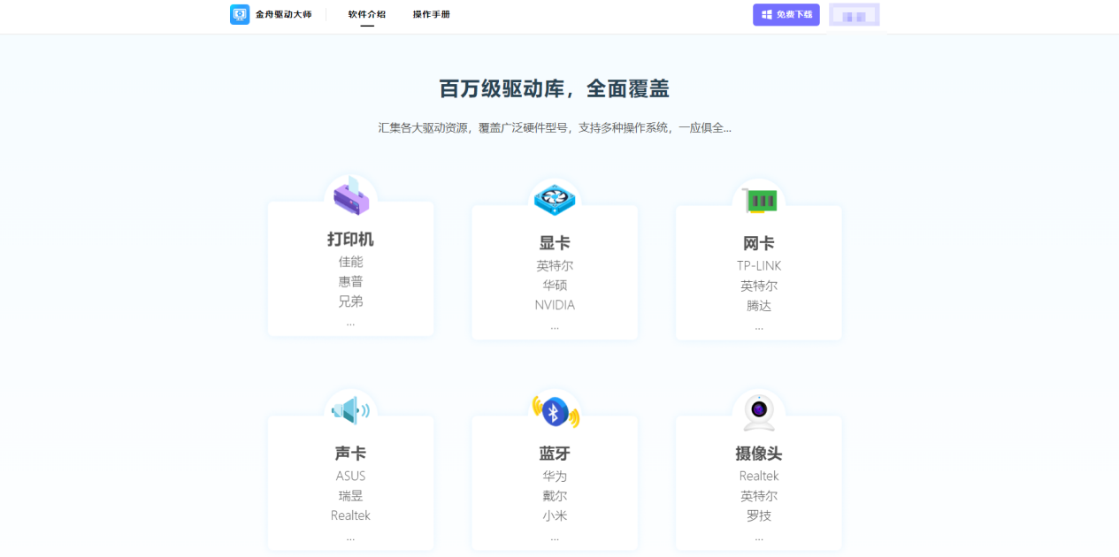Click the 声卡 card title
1119x557 pixels.
(x=350, y=454)
